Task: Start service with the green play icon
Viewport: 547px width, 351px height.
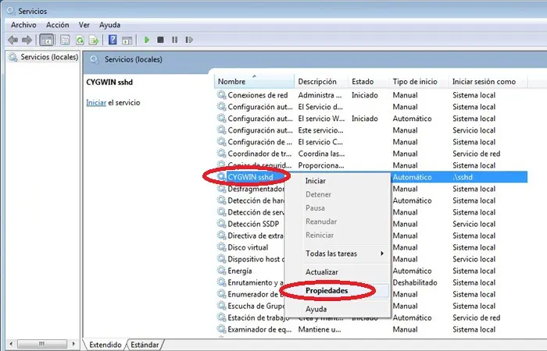Action: point(147,40)
